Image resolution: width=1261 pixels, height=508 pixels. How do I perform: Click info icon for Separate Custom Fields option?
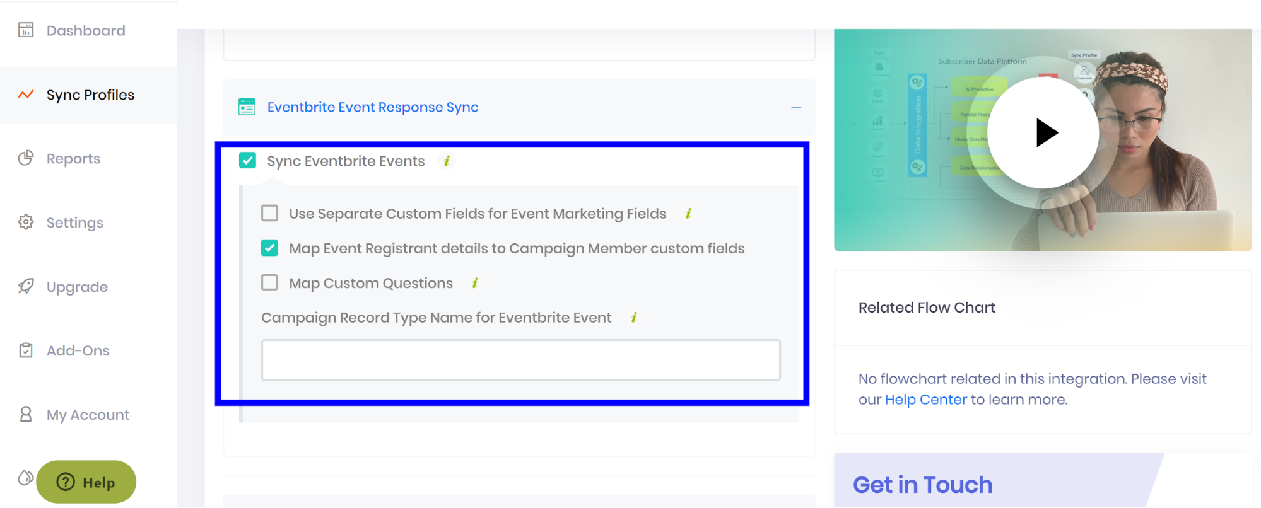tap(688, 214)
